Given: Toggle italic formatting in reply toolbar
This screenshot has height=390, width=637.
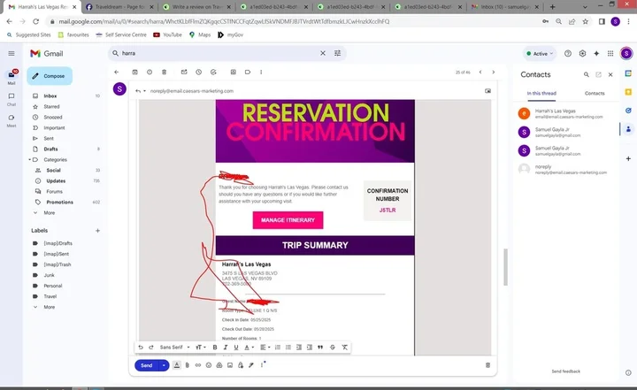Looking at the screenshot, I should pyautogui.click(x=225, y=348).
